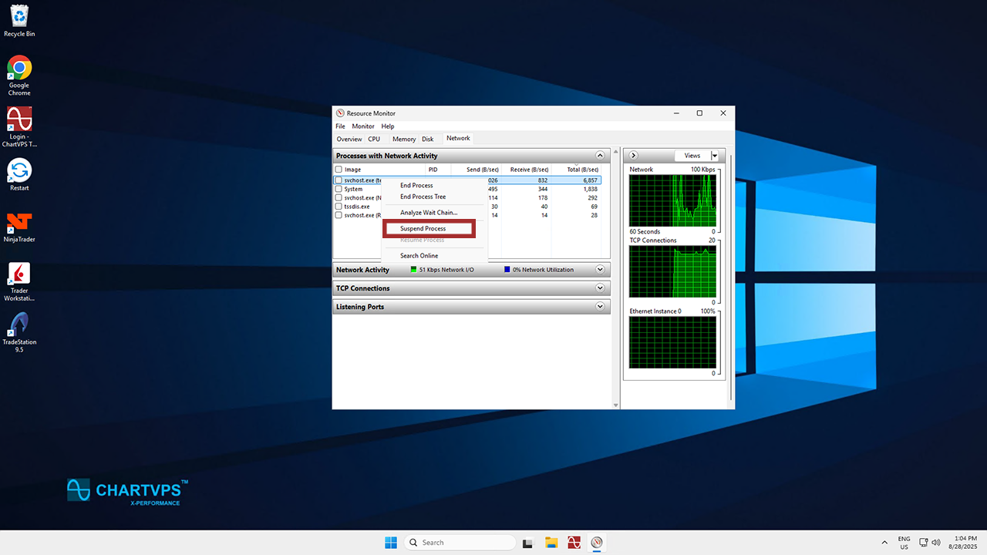This screenshot has width=987, height=555.
Task: Choose End Process Tree menu entry
Action: coord(423,197)
